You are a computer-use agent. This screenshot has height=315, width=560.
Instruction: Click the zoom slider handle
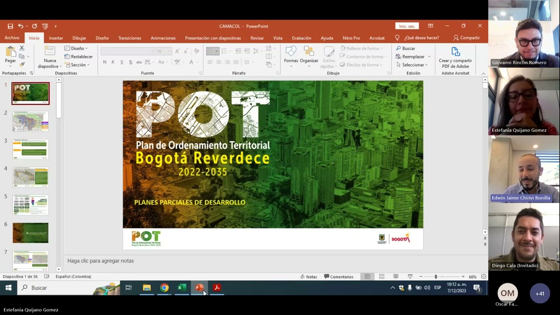click(x=435, y=276)
